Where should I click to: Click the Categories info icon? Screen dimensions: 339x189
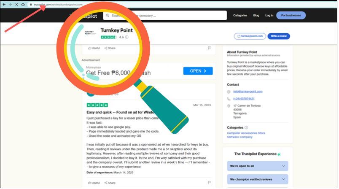click(x=246, y=127)
